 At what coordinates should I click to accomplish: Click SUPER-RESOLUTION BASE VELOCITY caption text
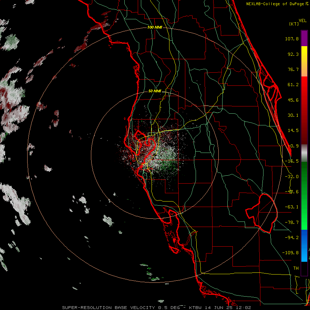pyautogui.click(x=108, y=308)
